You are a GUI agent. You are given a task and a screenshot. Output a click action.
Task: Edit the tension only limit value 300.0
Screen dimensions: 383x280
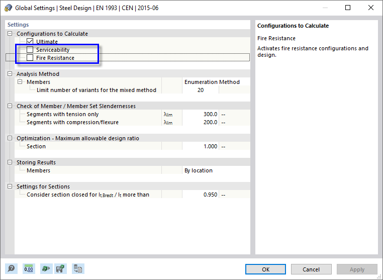point(201,114)
